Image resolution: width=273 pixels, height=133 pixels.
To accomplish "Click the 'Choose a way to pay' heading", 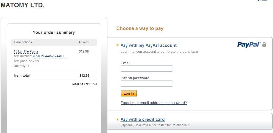I will (x=140, y=29).
